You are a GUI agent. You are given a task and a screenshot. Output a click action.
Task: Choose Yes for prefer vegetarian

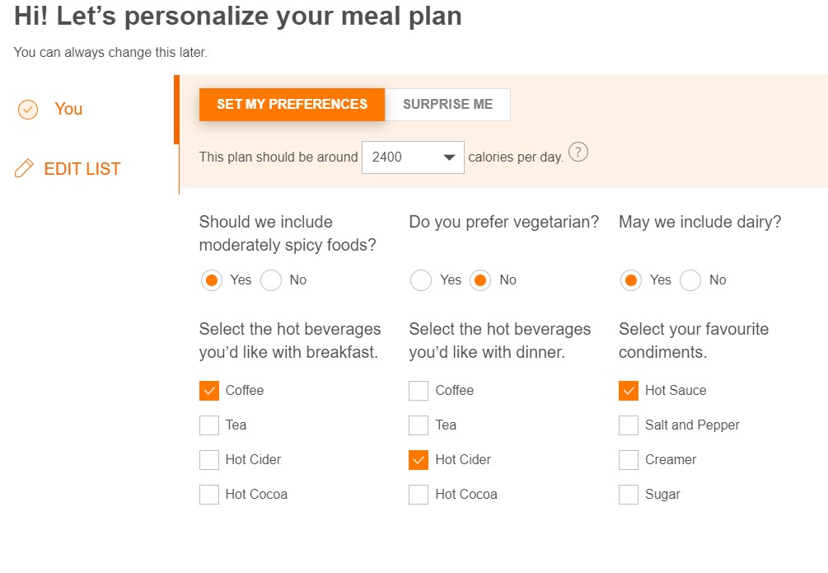coord(421,280)
